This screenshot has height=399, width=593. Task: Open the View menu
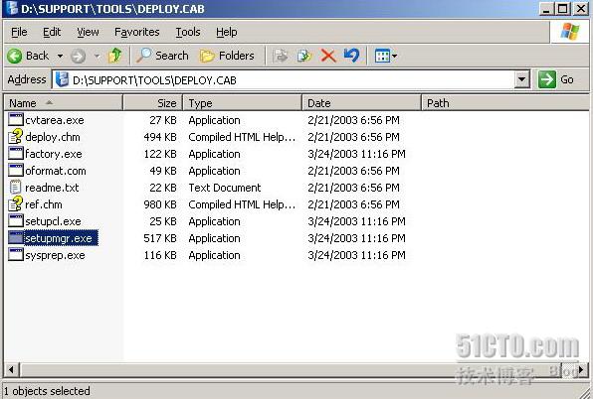tap(88, 32)
